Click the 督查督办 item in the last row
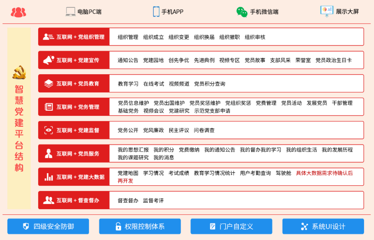 point(128,201)
